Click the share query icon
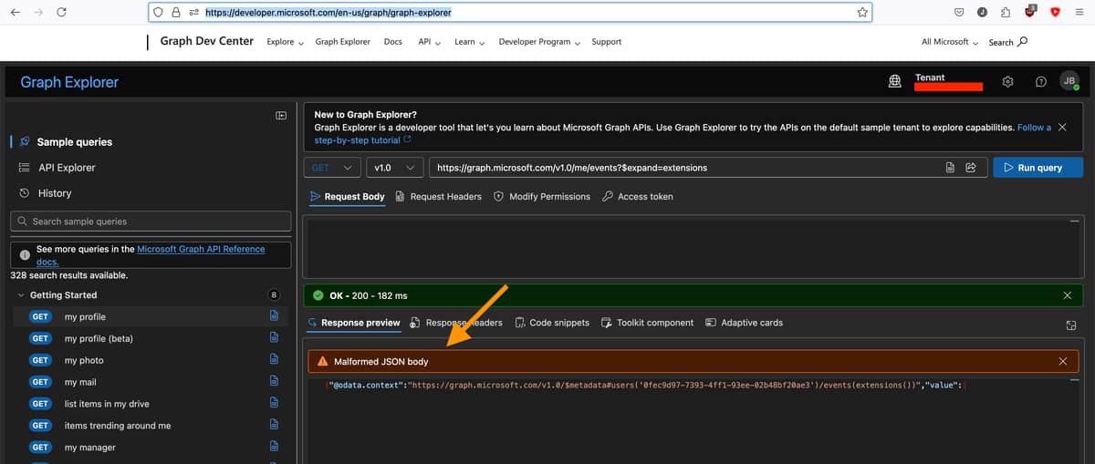Viewport: 1095px width, 464px height. click(x=971, y=168)
